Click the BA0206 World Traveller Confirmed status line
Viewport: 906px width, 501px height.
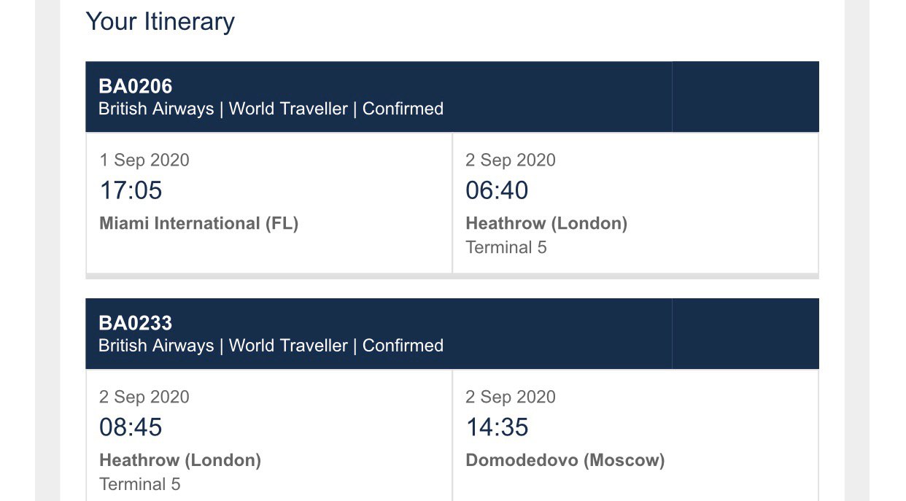coord(271,109)
